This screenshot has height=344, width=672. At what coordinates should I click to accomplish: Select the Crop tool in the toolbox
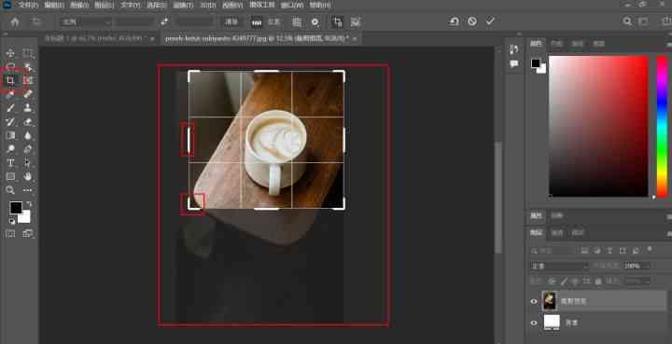10,80
